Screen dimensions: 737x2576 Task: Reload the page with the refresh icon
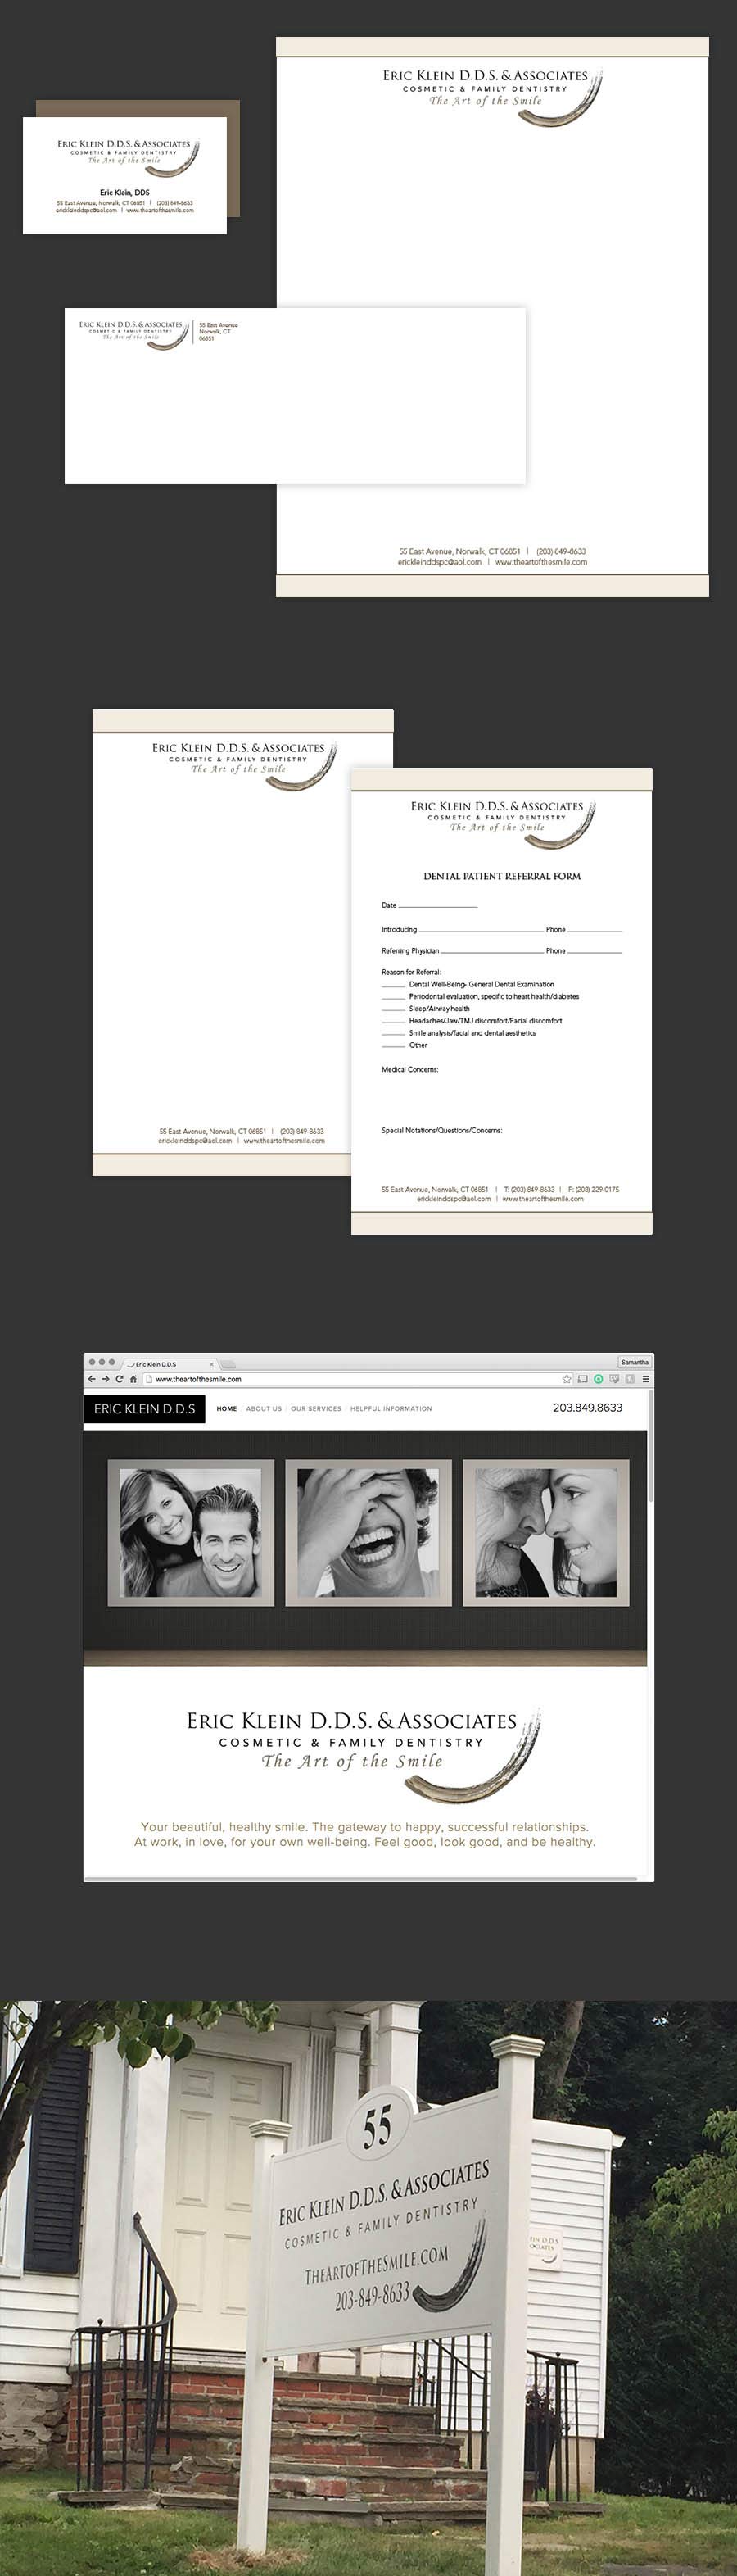(119, 1379)
